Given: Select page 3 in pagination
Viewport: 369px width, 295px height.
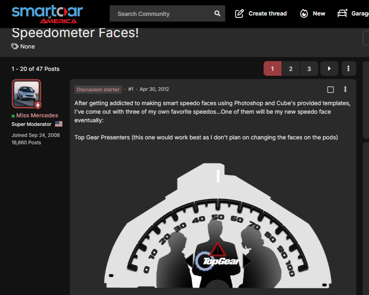Looking at the screenshot, I should click(309, 69).
